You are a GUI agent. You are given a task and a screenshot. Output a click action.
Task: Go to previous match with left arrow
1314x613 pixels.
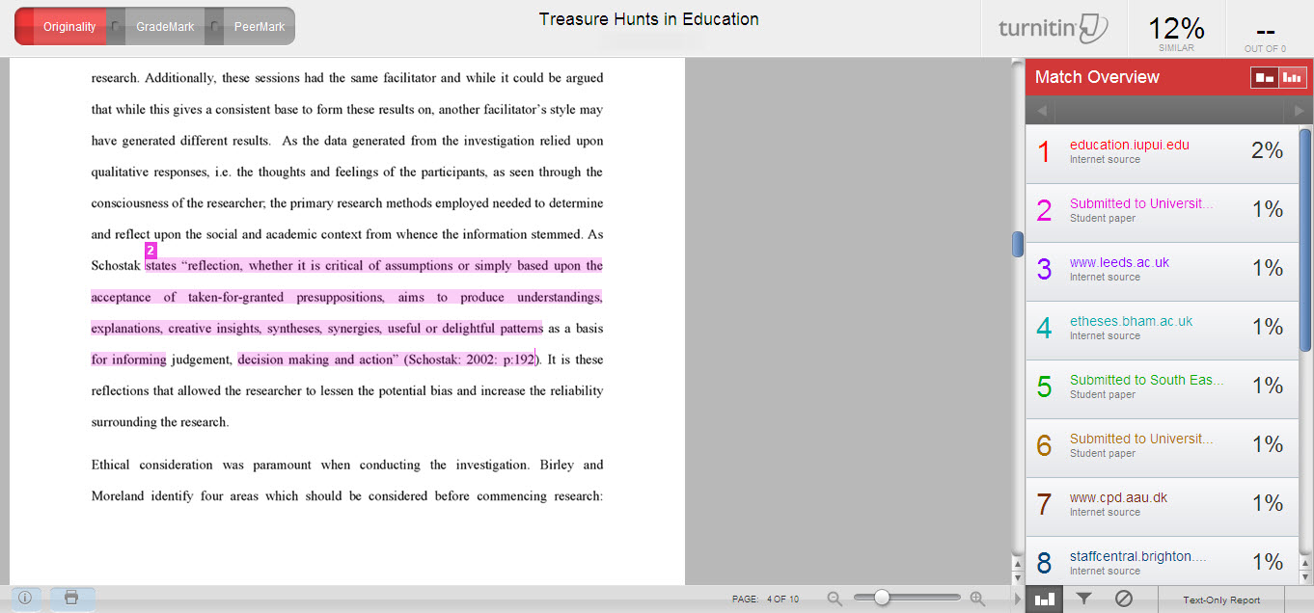coord(1041,112)
